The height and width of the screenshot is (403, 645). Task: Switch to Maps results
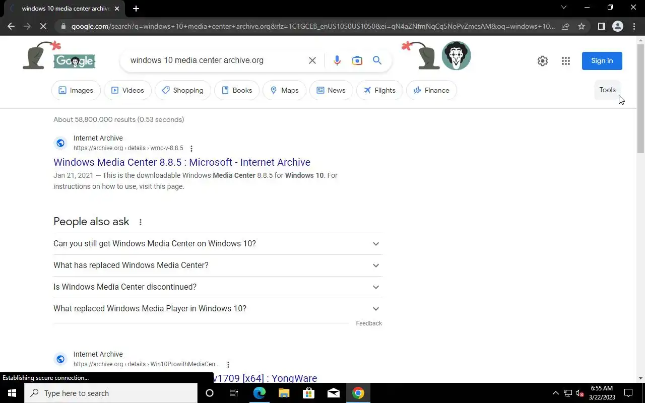pos(284,90)
